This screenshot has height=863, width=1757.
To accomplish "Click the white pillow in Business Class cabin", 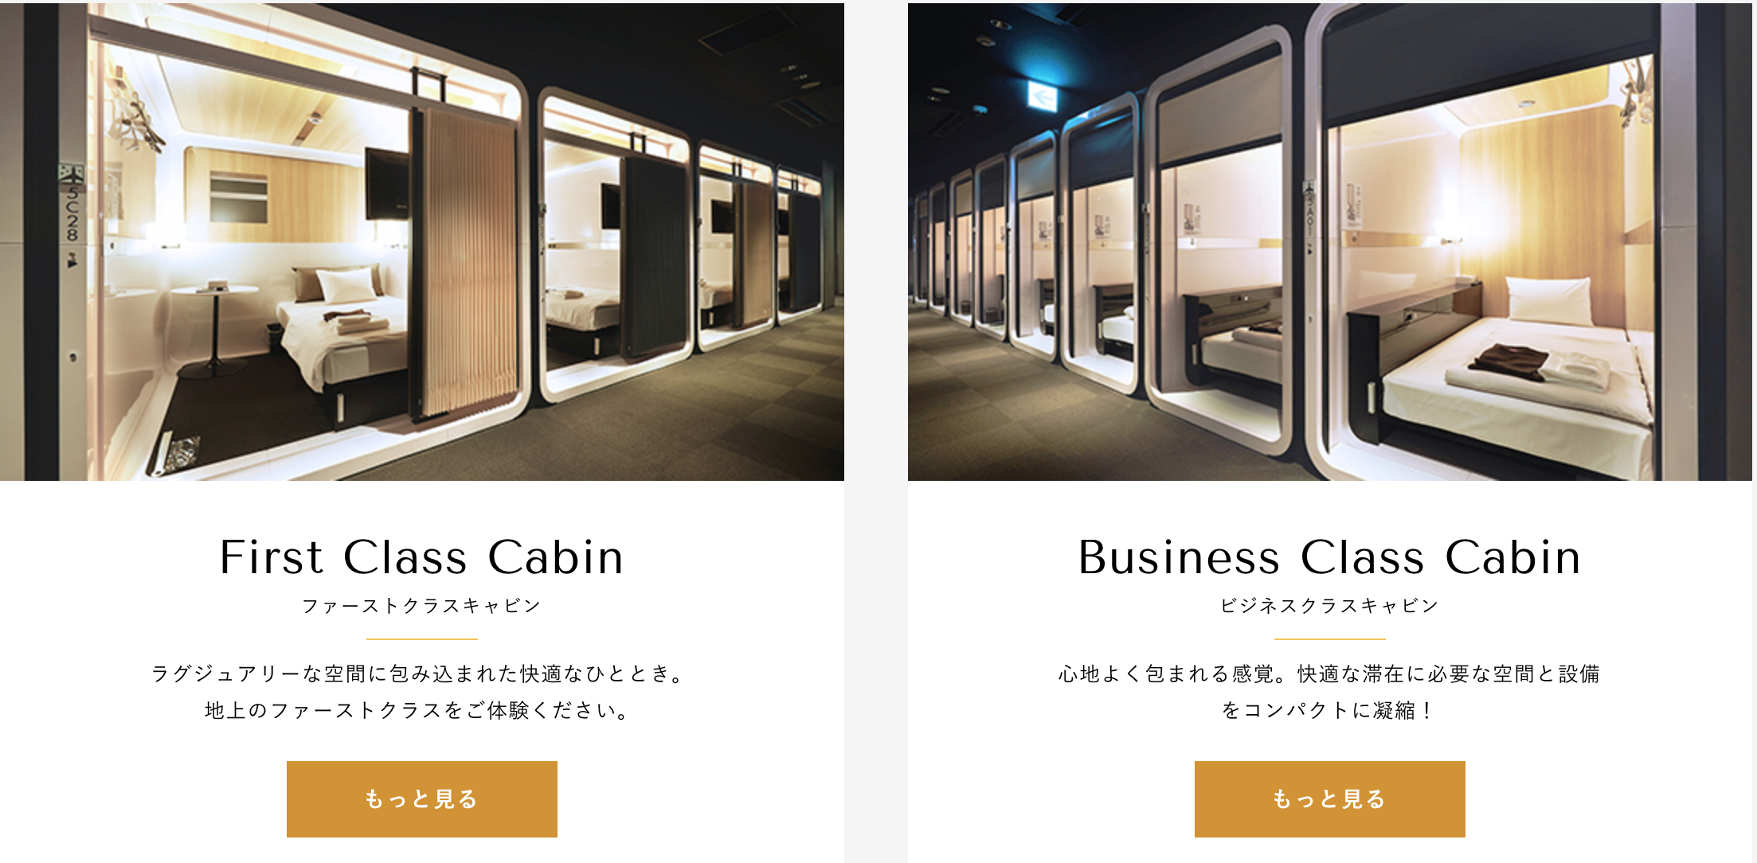I will (1549, 299).
